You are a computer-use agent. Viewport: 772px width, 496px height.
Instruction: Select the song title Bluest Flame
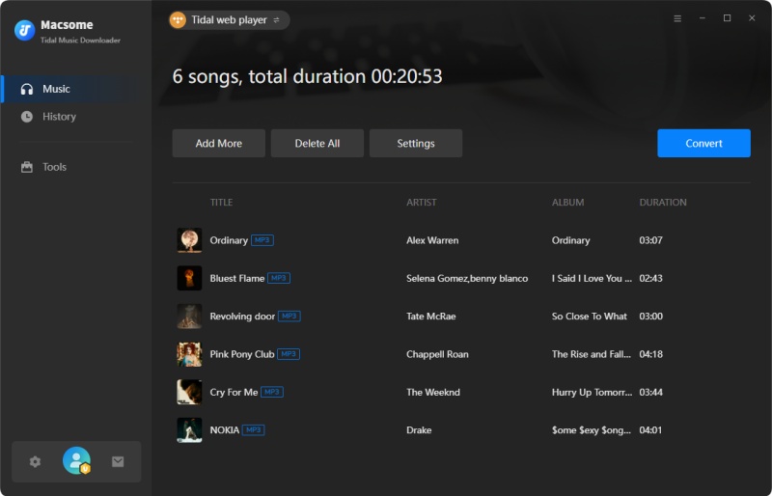point(237,278)
